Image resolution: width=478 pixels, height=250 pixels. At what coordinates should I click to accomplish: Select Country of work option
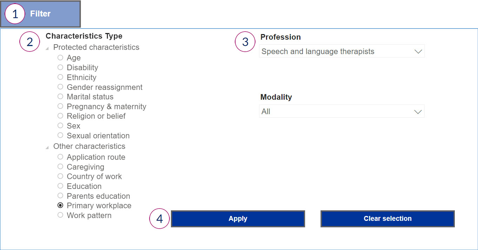click(x=60, y=176)
